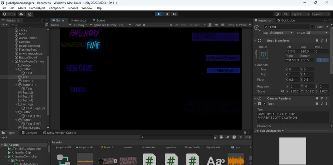Screen dimensions: 333x165
Task: Switch to the Scene tab
Action: pyautogui.click(x=99, y=20)
